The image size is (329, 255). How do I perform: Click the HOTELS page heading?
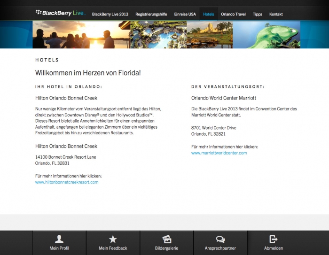[x=47, y=60]
